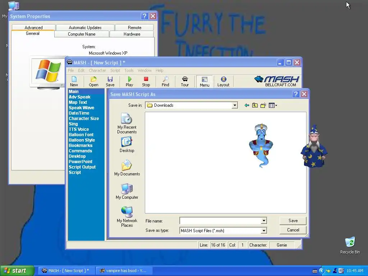Create a new folder with its icon
Viewport: 368px width, 276px height.
click(x=263, y=105)
